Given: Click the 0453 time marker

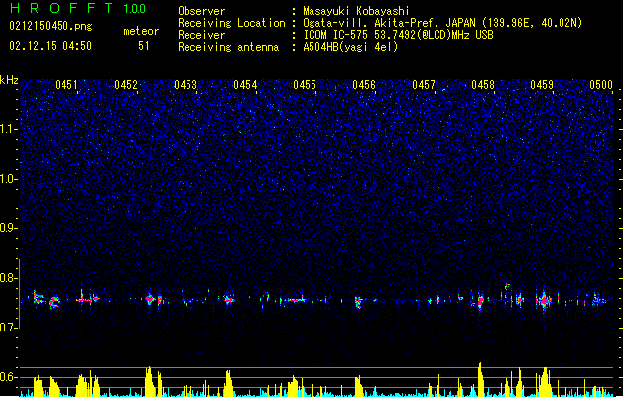Looking at the screenshot, I should point(186,84).
